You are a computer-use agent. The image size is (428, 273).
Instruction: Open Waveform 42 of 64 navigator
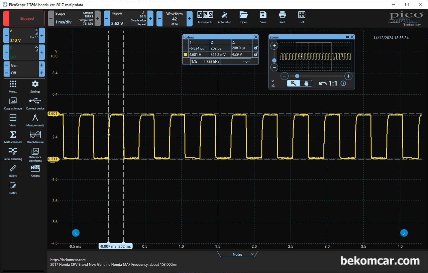175,18
